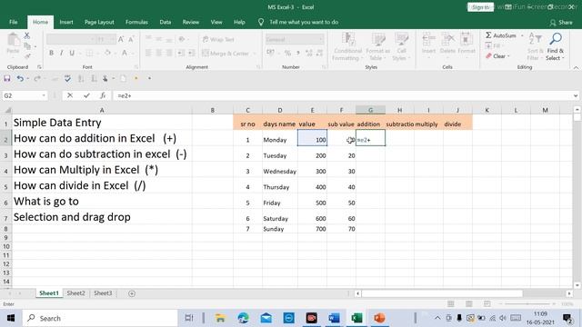Click the Name Box showing G2
This screenshot has width=582, height=327.
click(x=22, y=95)
